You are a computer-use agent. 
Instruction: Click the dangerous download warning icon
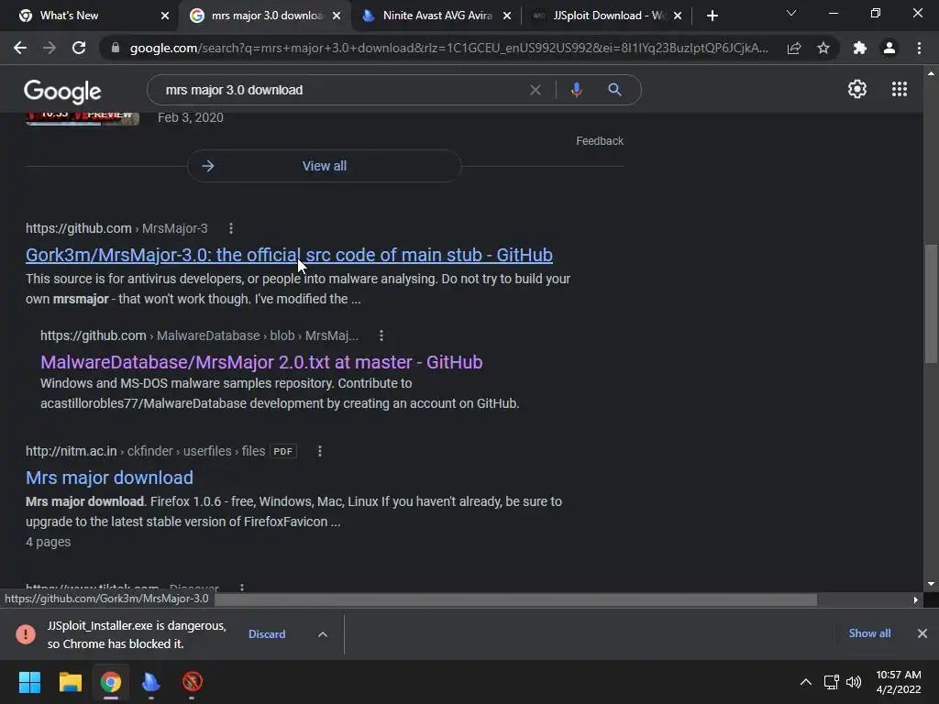click(26, 634)
